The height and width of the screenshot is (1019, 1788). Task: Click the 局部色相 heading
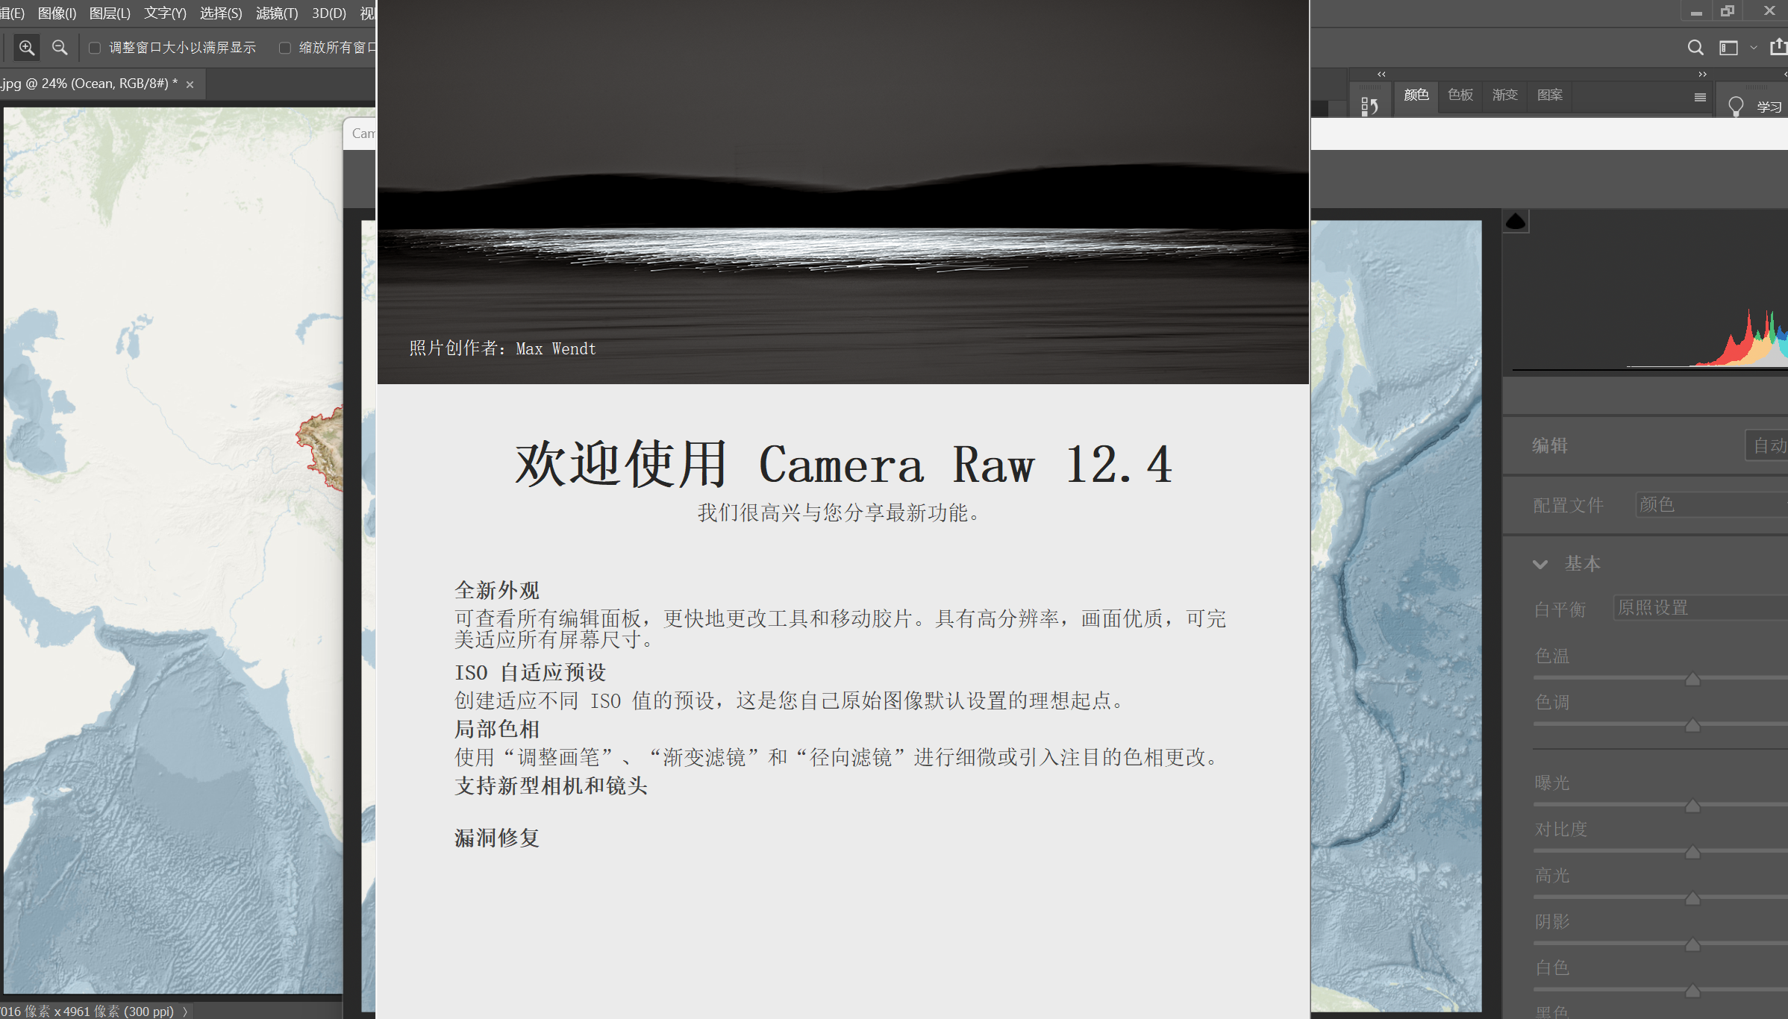pos(497,729)
